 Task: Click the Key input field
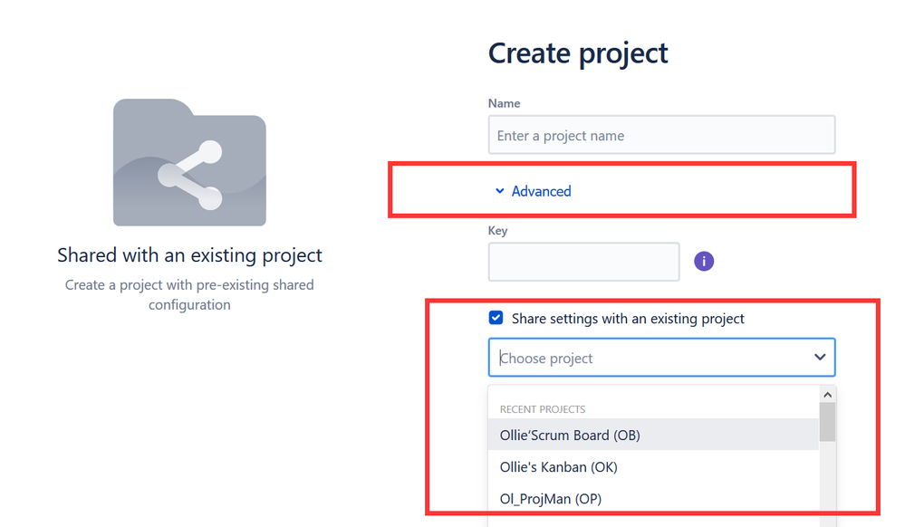[583, 262]
